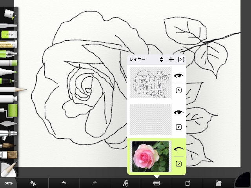Open the layer panel menu arrow in header
251x188 pixels.
tap(181, 60)
